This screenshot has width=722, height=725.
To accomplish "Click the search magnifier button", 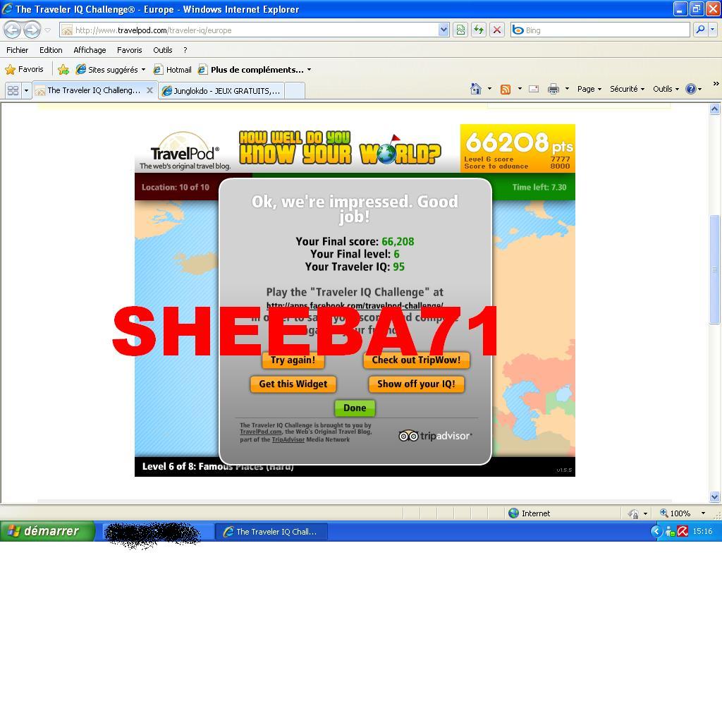I will pyautogui.click(x=700, y=30).
